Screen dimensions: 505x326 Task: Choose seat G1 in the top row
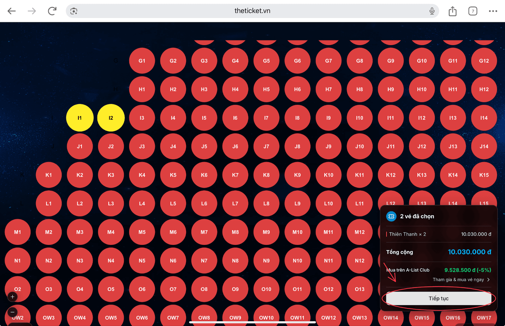pyautogui.click(x=142, y=61)
